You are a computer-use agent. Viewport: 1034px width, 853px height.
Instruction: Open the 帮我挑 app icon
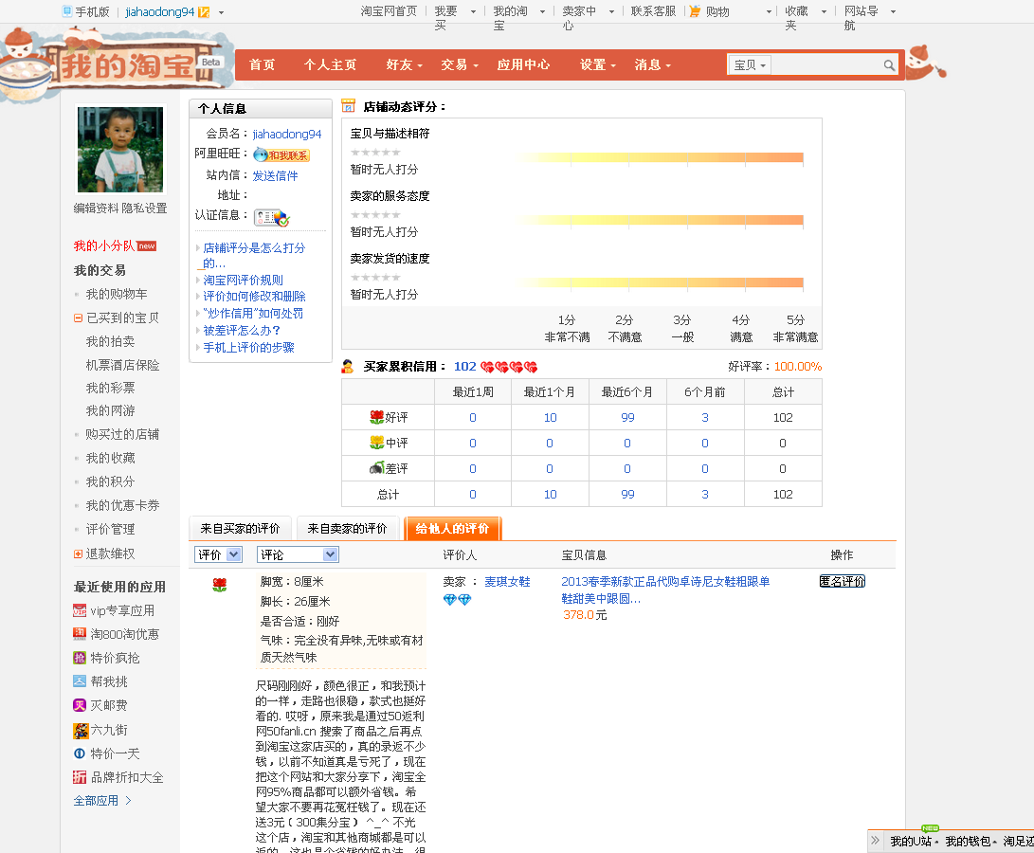pyautogui.click(x=79, y=681)
